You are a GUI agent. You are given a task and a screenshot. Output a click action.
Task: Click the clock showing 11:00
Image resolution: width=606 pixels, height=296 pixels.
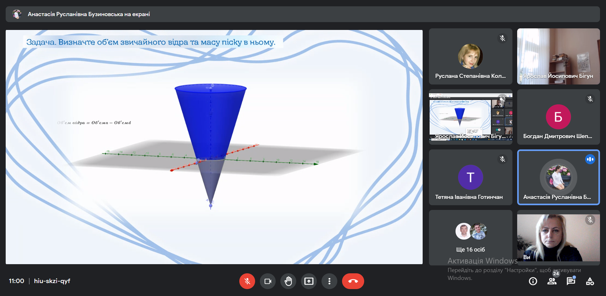tap(16, 281)
